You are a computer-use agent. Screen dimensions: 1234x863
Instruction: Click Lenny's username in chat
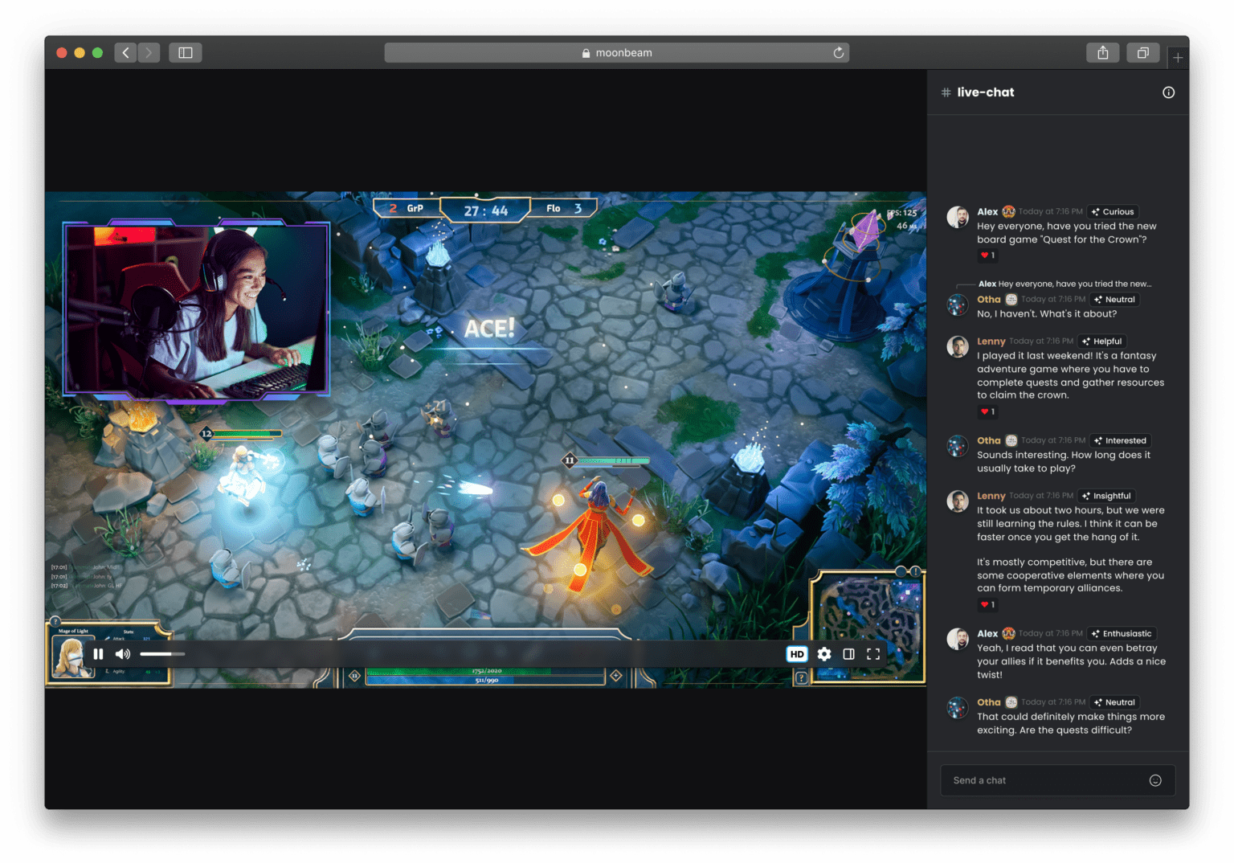pyautogui.click(x=991, y=341)
